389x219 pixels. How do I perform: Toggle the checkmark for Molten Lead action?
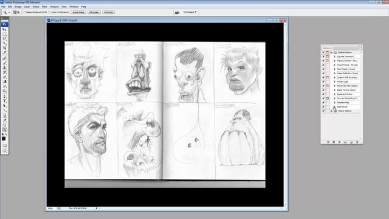point(323,82)
